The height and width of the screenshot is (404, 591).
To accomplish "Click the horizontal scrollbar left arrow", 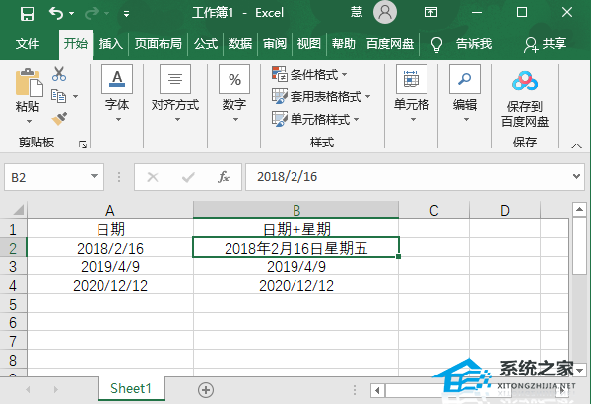I will click(x=377, y=390).
